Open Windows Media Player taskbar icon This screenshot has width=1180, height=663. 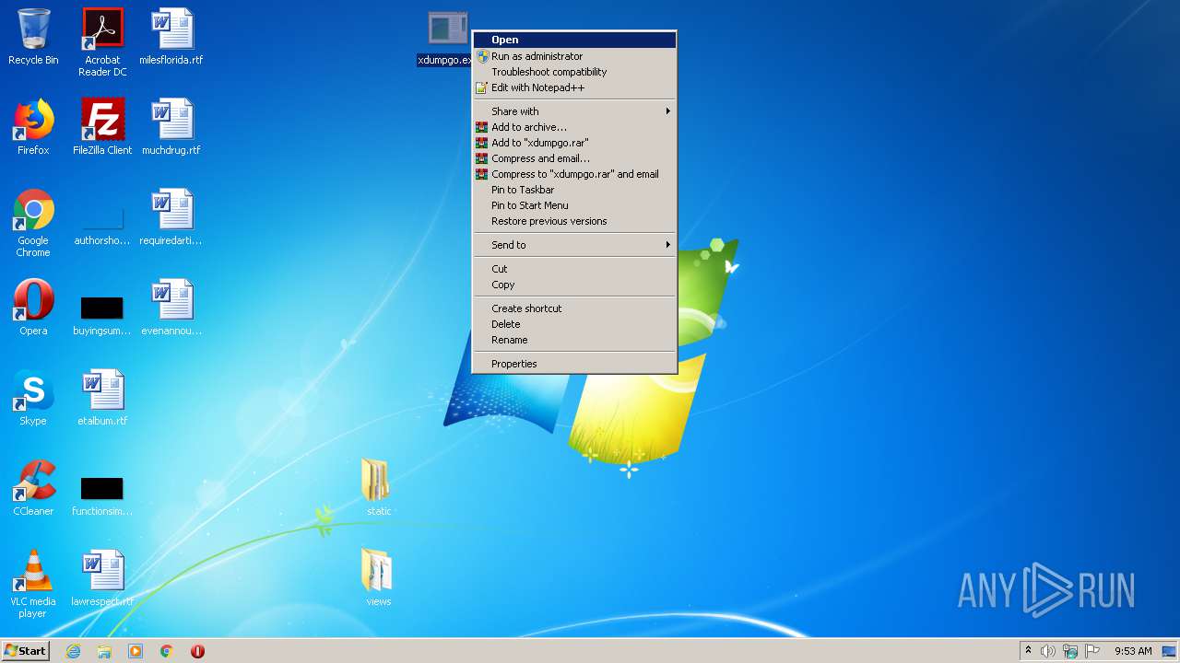136,651
